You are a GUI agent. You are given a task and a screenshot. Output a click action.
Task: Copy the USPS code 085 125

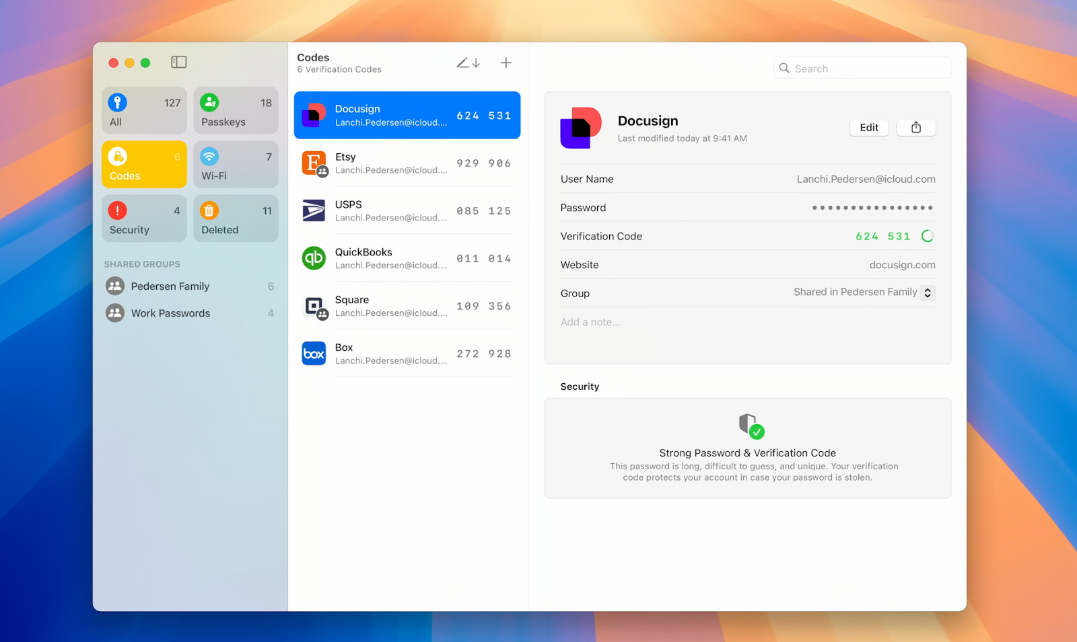click(x=484, y=211)
